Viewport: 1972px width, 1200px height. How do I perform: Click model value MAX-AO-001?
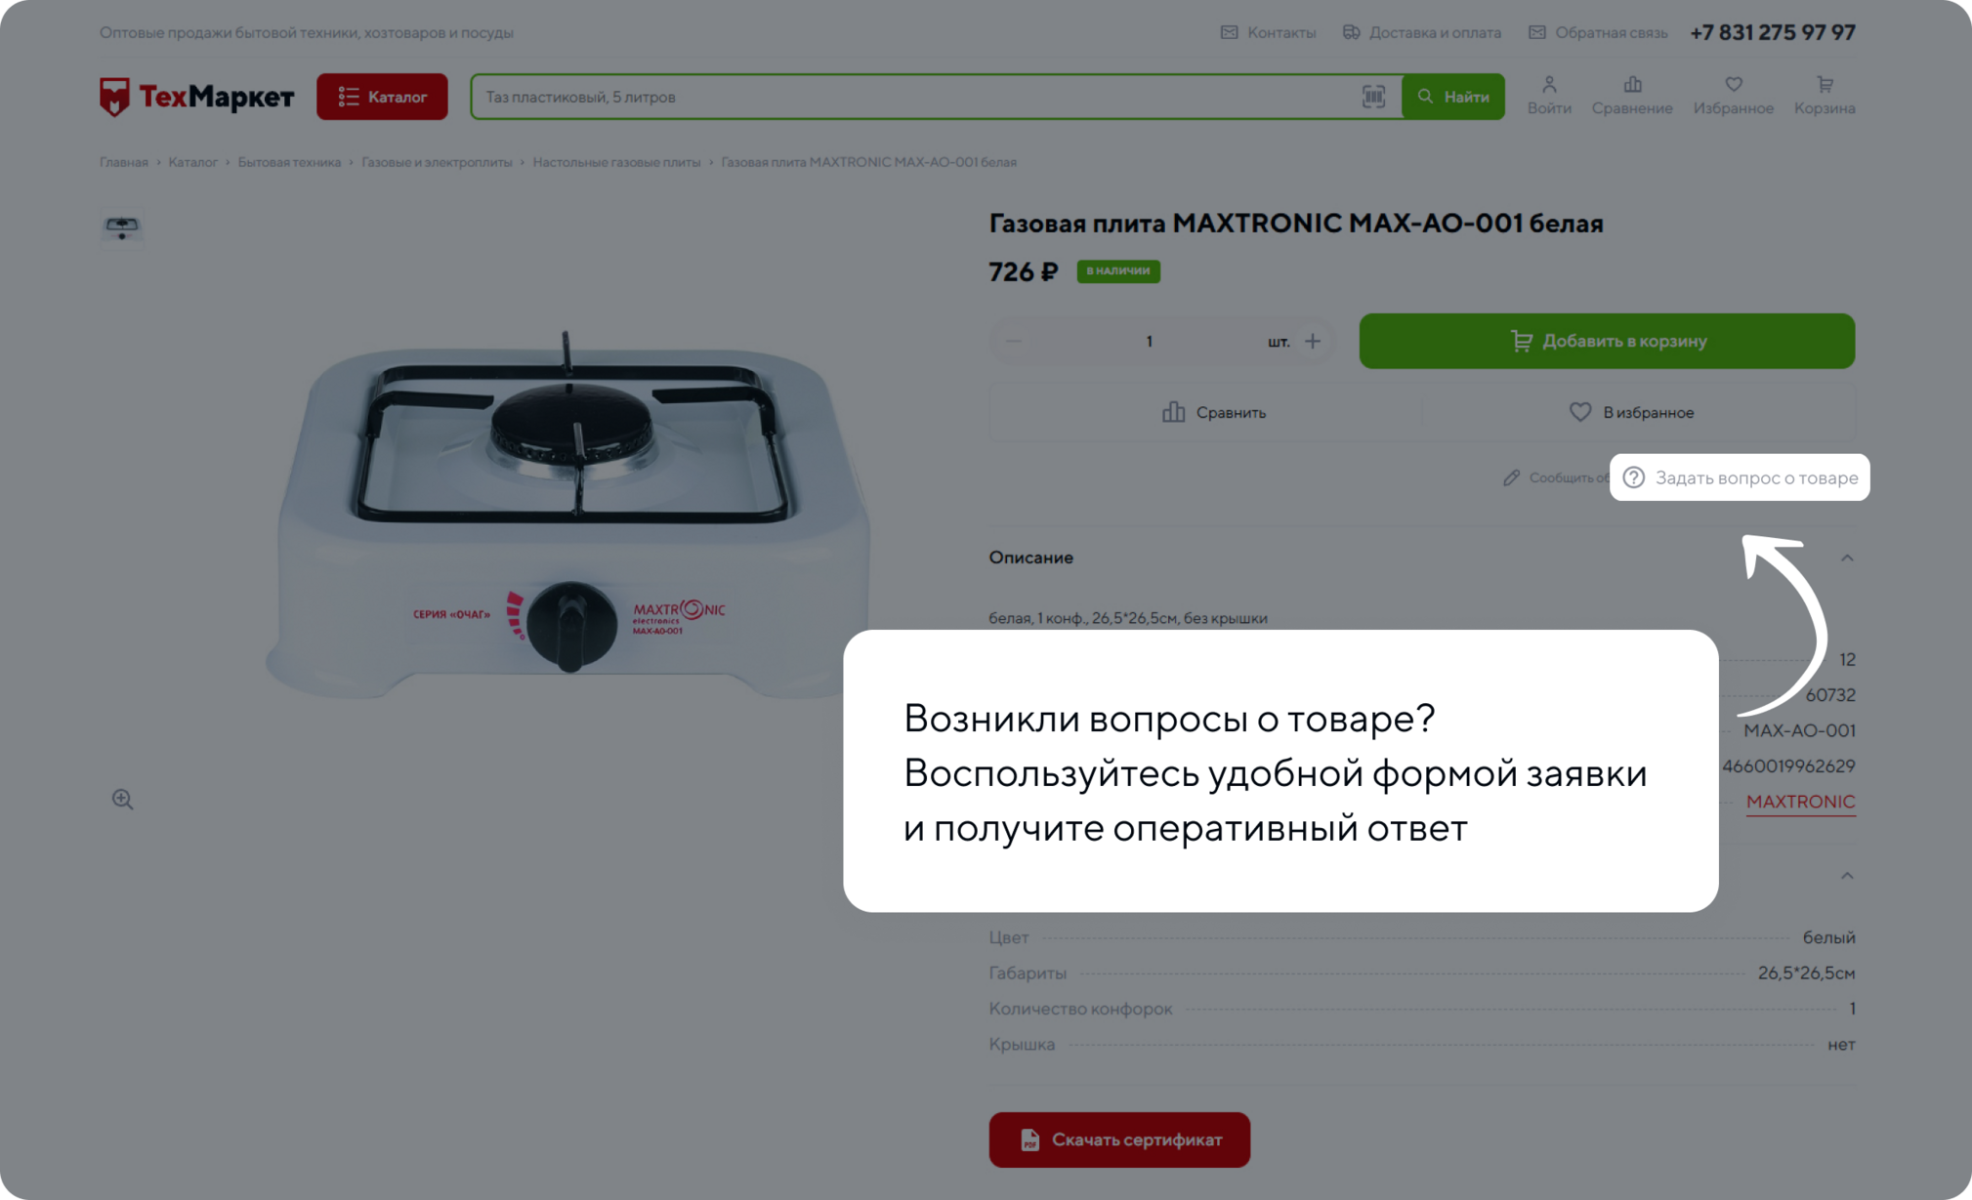coord(1799,730)
